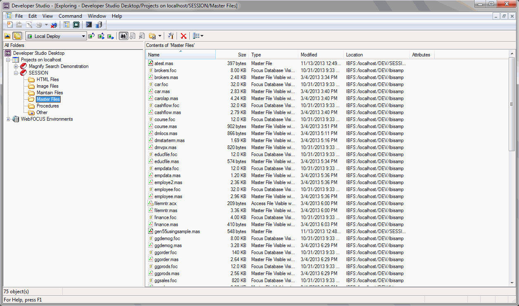This screenshot has width=519, height=306.
Task: Sort by the Type column header
Action: [x=273, y=55]
